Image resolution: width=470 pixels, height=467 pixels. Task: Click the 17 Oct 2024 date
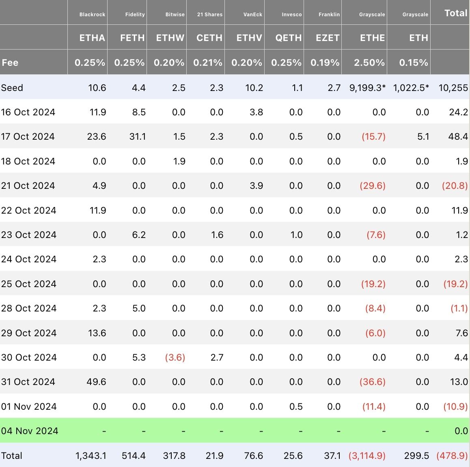click(x=28, y=136)
